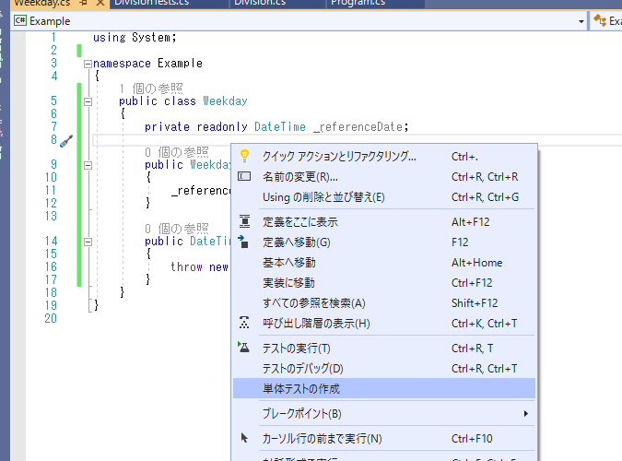
Task: Click the C# icon in the Example navigation dropdown
Action: coord(20,20)
